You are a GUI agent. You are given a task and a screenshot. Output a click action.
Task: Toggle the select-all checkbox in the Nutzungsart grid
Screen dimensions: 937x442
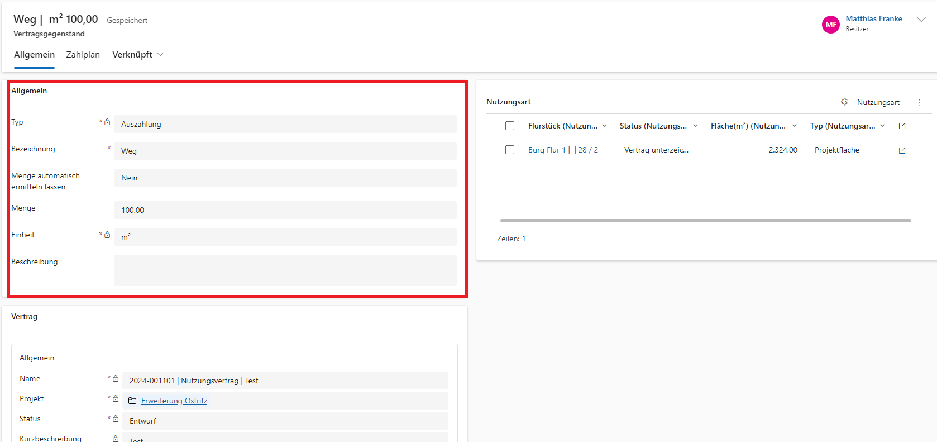click(x=510, y=126)
